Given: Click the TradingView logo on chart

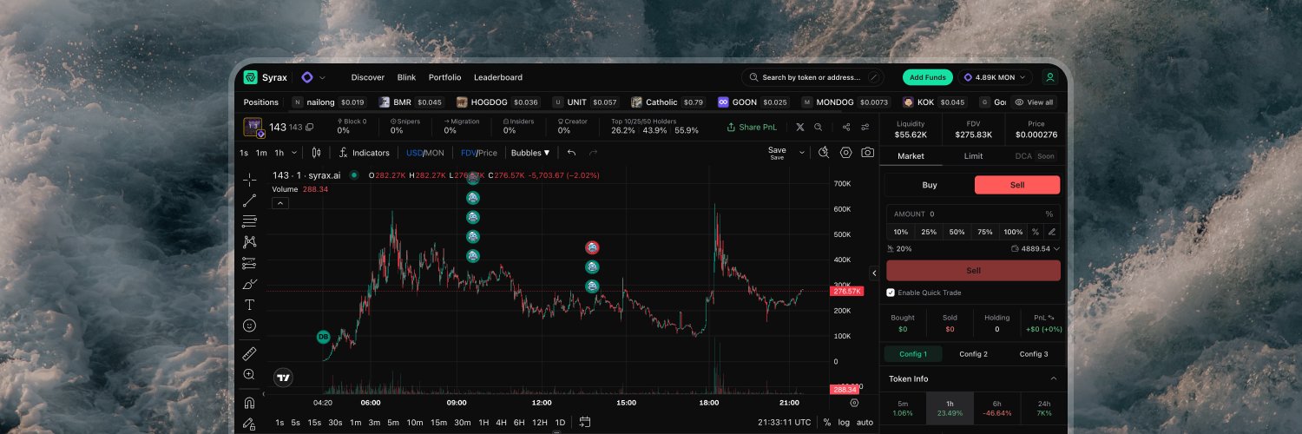Looking at the screenshot, I should point(283,378).
